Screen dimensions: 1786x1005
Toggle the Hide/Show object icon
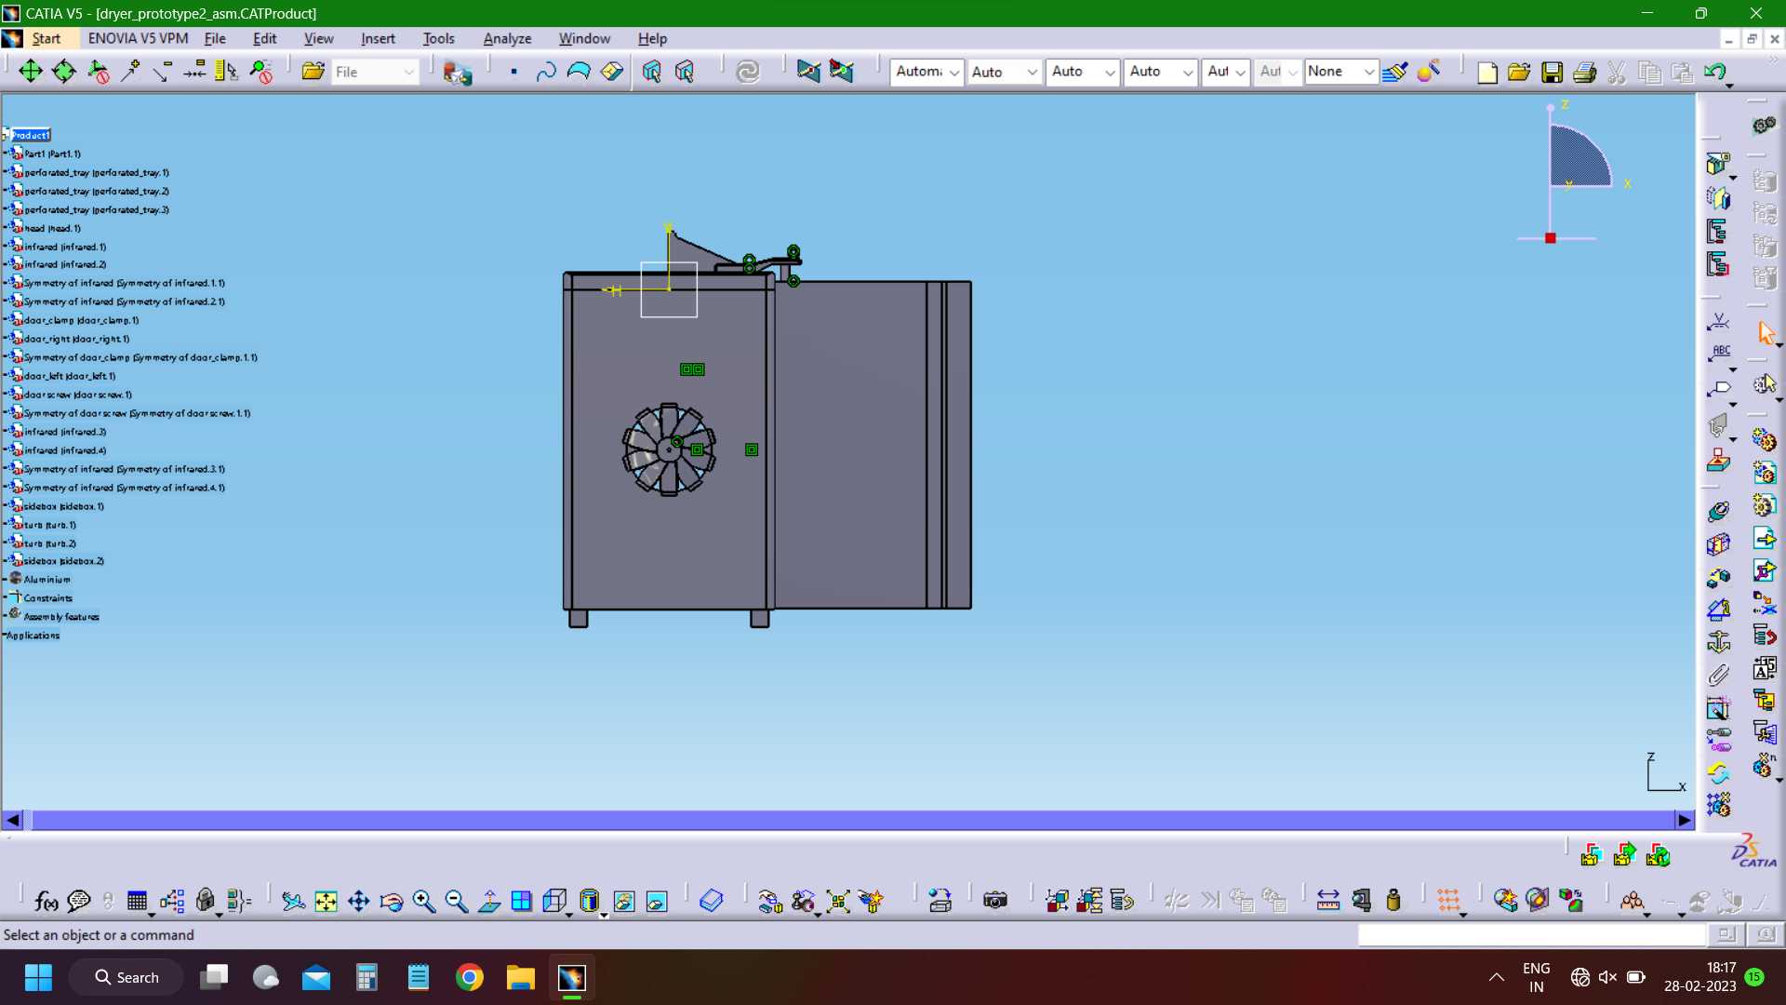[624, 901]
